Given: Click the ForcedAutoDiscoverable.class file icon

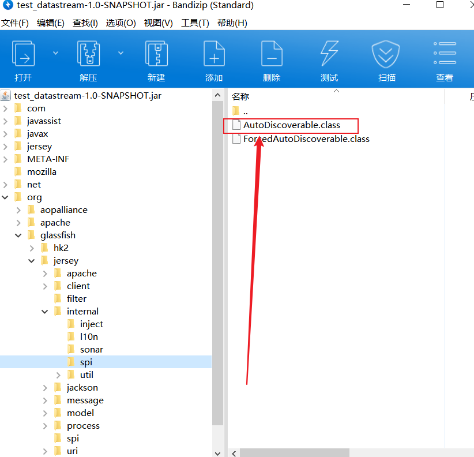Looking at the screenshot, I should coord(236,139).
